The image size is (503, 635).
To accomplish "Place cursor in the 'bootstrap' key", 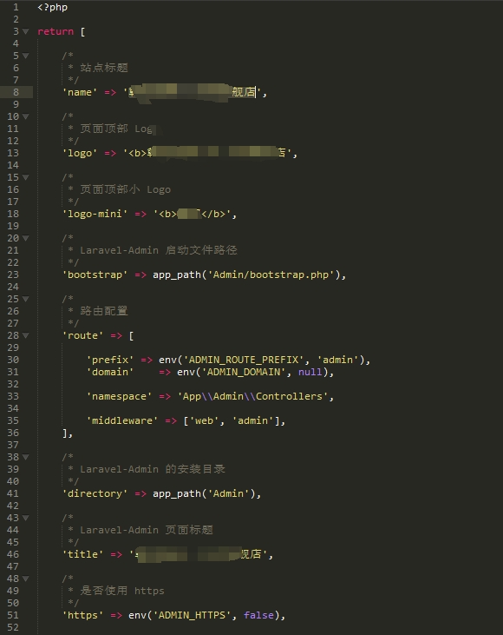I will 95,275.
